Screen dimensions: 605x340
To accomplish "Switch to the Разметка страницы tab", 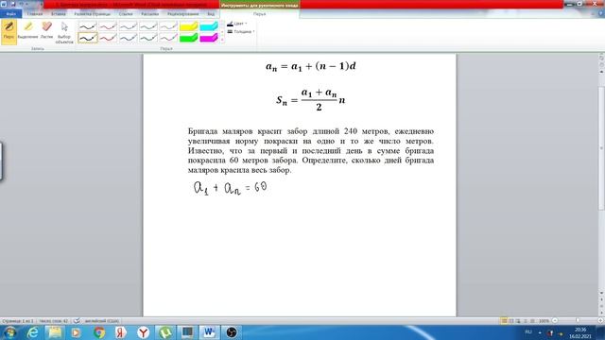I will coord(92,14).
